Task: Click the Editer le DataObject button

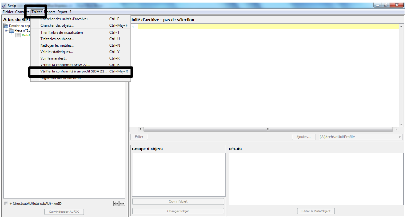Action: [x=316, y=211]
